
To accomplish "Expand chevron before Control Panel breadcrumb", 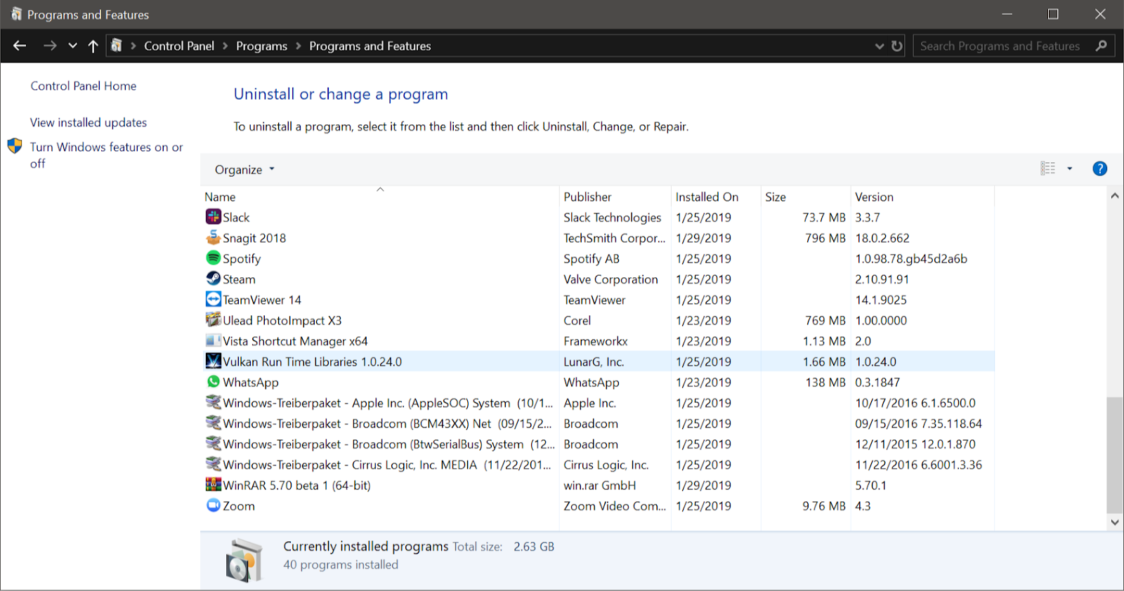I will 133,46.
